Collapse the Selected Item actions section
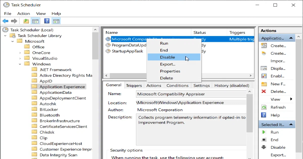This screenshot has width=303, height=159. pyautogui.click(x=291, y=124)
